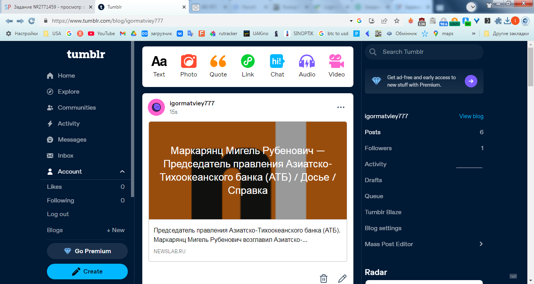Open the USA bookmarks folder
The image size is (534, 284).
point(52,34)
